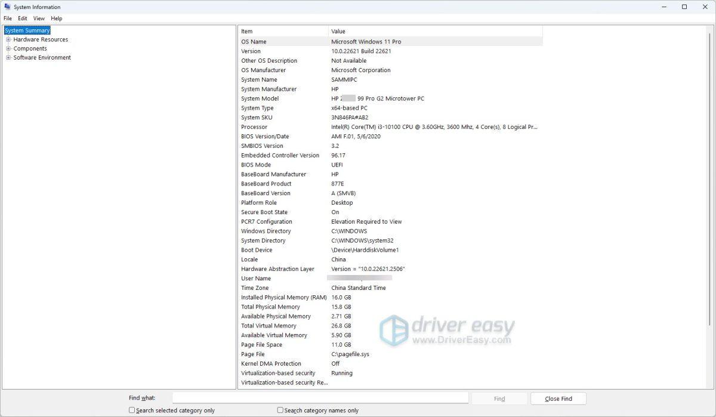Select the Installed Physical Memory (RAM) row
Screen dimensions: 716x417
click(x=391, y=297)
